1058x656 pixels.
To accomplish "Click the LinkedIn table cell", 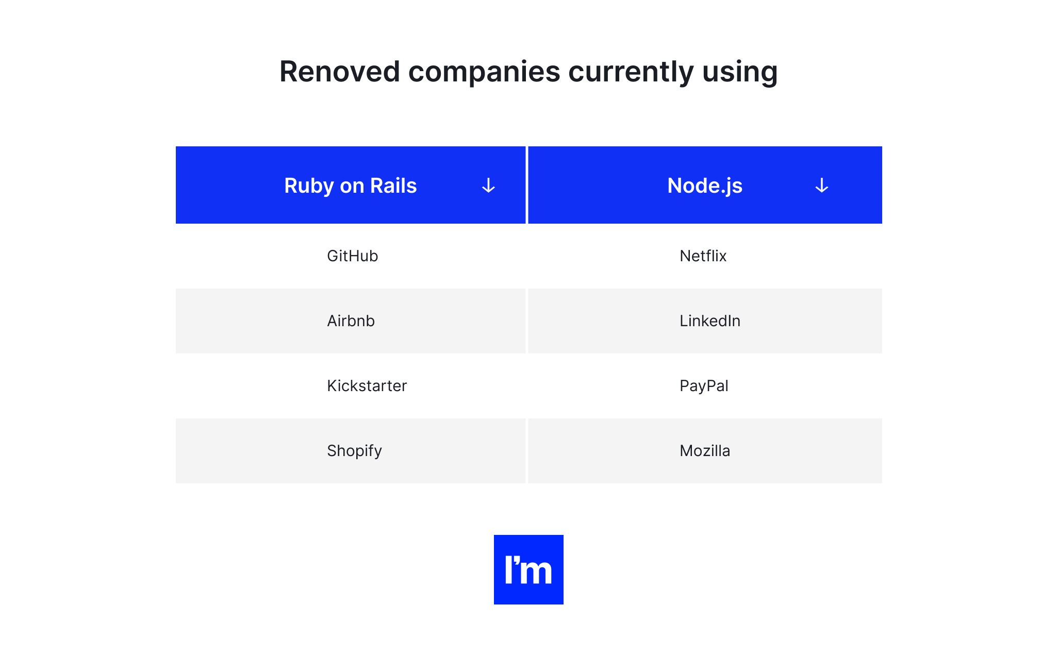I will pos(705,321).
